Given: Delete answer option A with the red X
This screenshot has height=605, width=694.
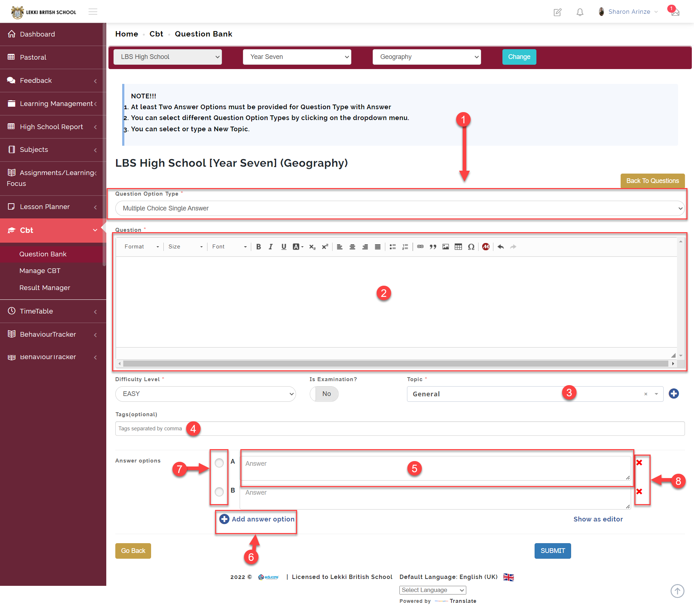Looking at the screenshot, I should pyautogui.click(x=639, y=463).
